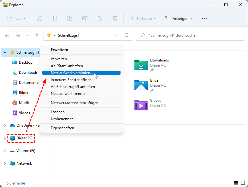Open the three-dots more options menu
The height and width of the screenshot is (187, 248).
pyautogui.click(x=204, y=19)
